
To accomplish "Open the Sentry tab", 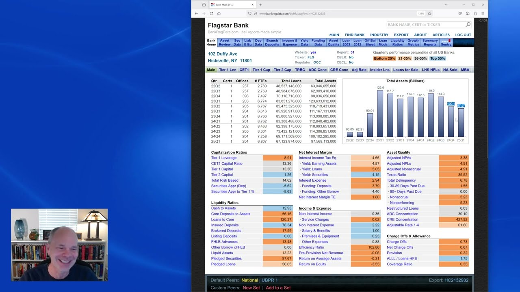I will (446, 43).
